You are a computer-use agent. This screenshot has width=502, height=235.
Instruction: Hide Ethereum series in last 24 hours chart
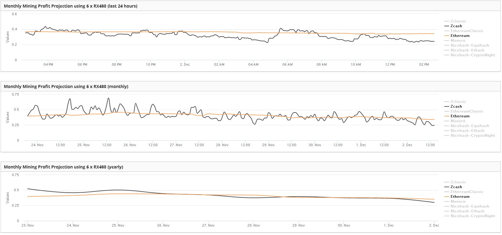coord(457,36)
